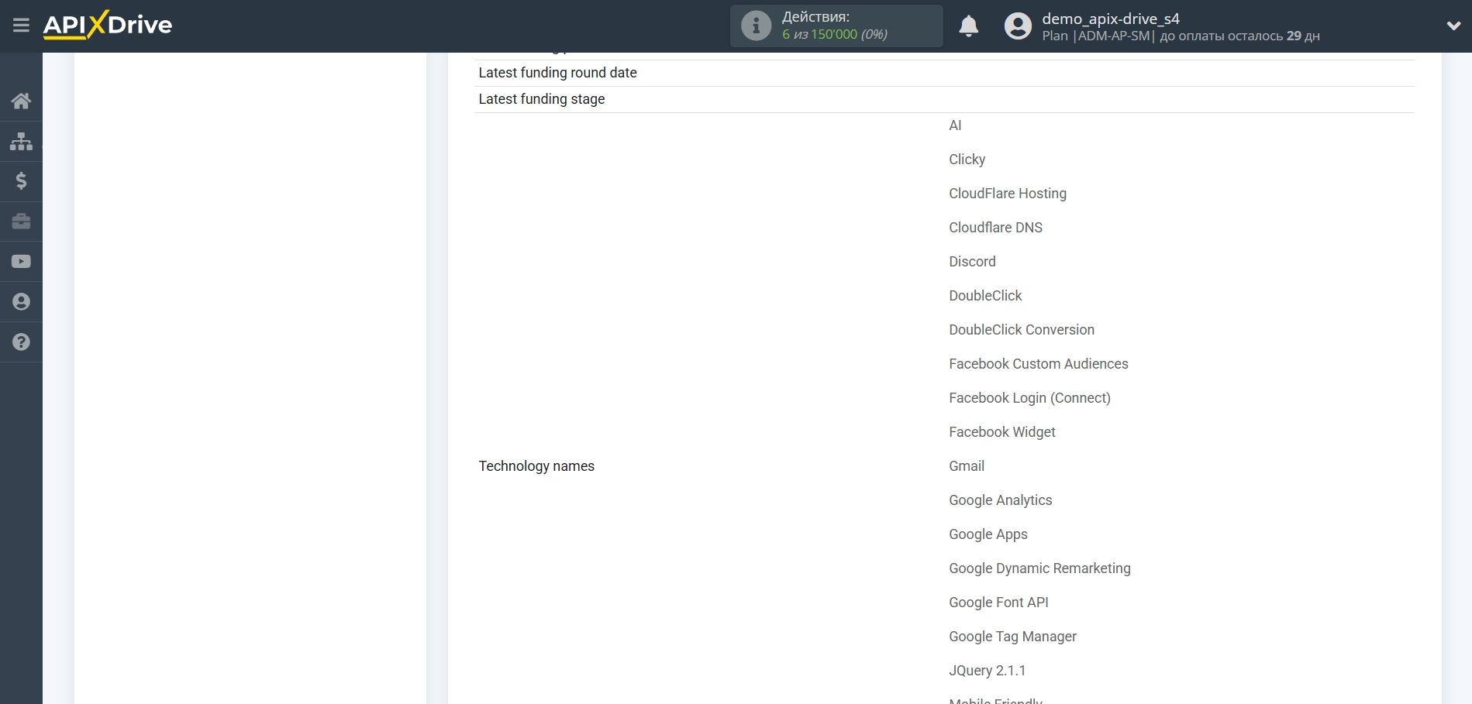
Task: Click the briefcase icon in the sidebar
Action: [21, 222]
